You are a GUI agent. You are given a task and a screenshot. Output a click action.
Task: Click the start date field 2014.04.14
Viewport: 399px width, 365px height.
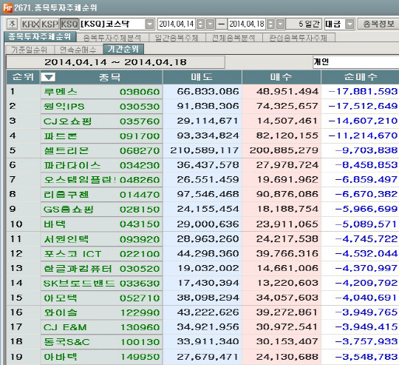[177, 24]
